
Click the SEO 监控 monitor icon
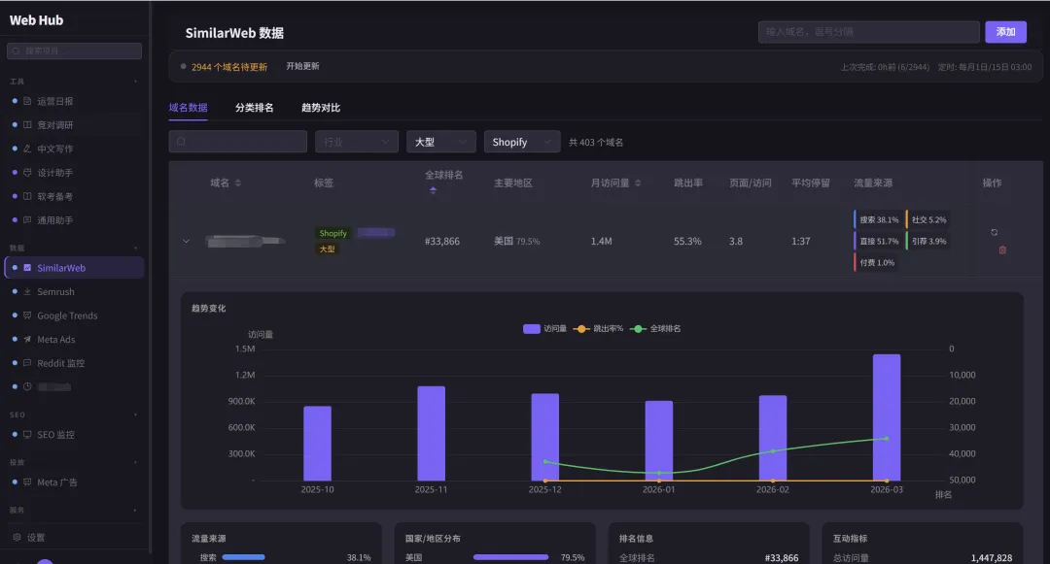(x=27, y=434)
